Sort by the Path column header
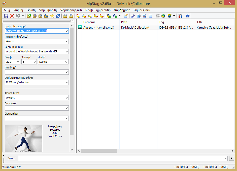This screenshot has height=171, width=237. tap(138, 22)
